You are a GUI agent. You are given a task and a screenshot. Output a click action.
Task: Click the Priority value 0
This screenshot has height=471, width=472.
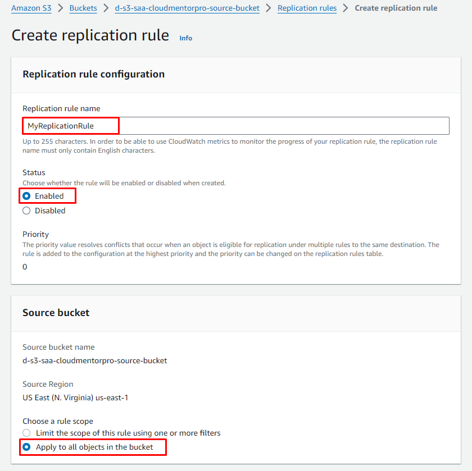pyautogui.click(x=25, y=267)
